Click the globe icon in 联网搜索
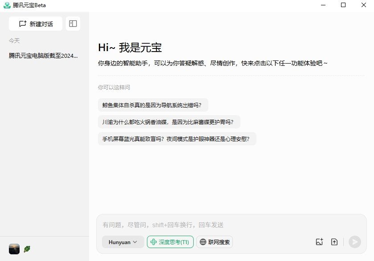 coord(203,242)
